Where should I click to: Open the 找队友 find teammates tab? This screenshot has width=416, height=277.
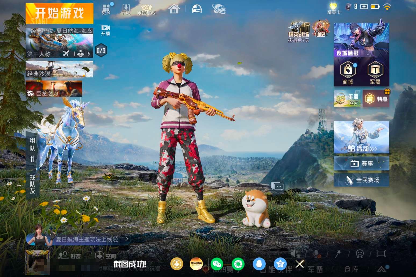[x=32, y=184]
